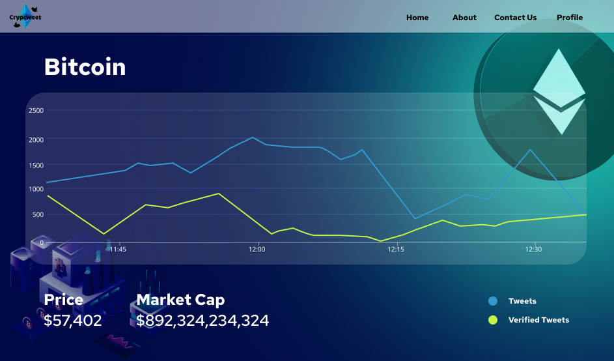Click the $892,324,234,324 market cap value
This screenshot has height=361, width=614.
[x=202, y=321]
